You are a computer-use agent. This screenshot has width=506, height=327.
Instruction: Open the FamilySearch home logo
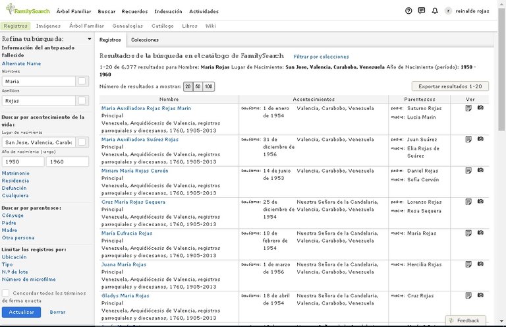coord(28,9)
